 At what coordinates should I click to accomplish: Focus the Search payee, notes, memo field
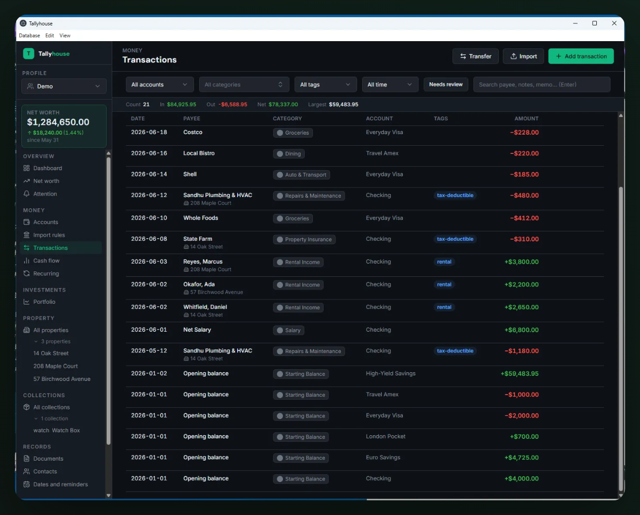(x=541, y=85)
